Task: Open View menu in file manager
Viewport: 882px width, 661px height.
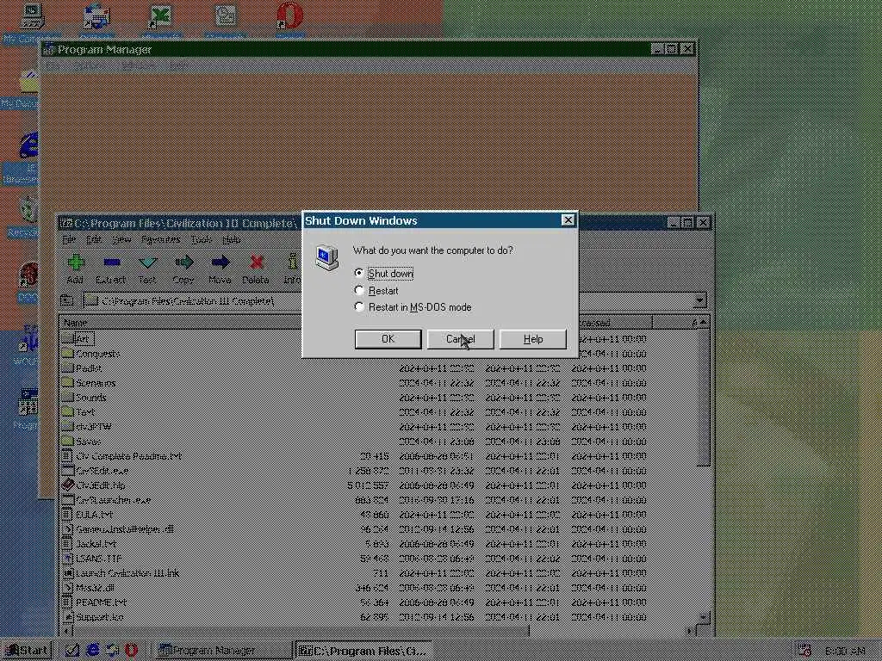Action: [121, 239]
